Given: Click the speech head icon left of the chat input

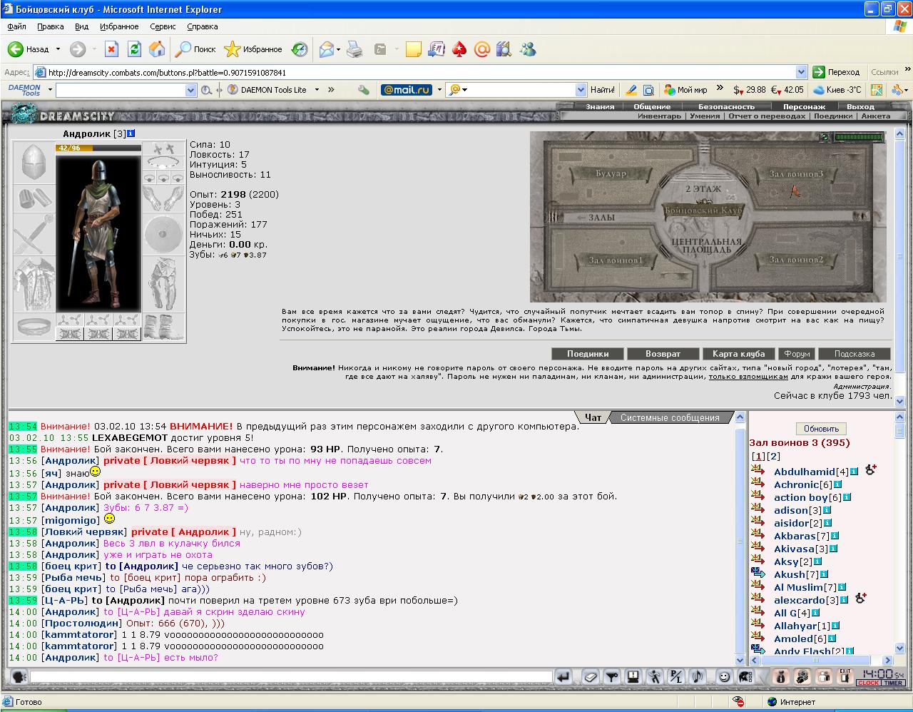Looking at the screenshot, I should pos(19,676).
